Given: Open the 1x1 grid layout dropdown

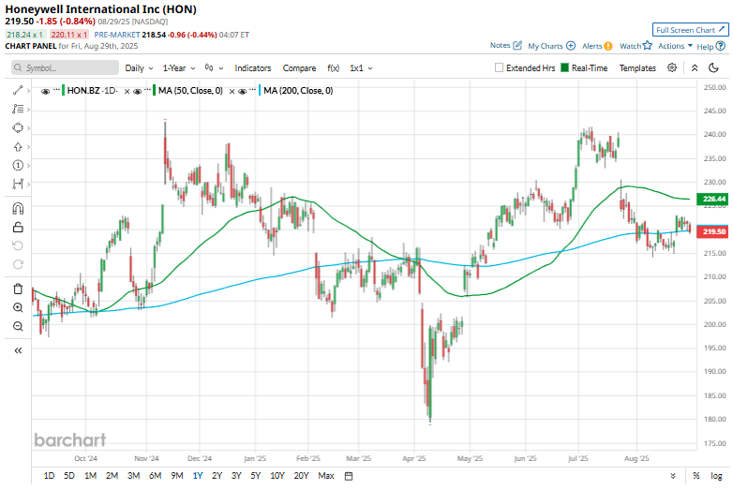Looking at the screenshot, I should (361, 67).
